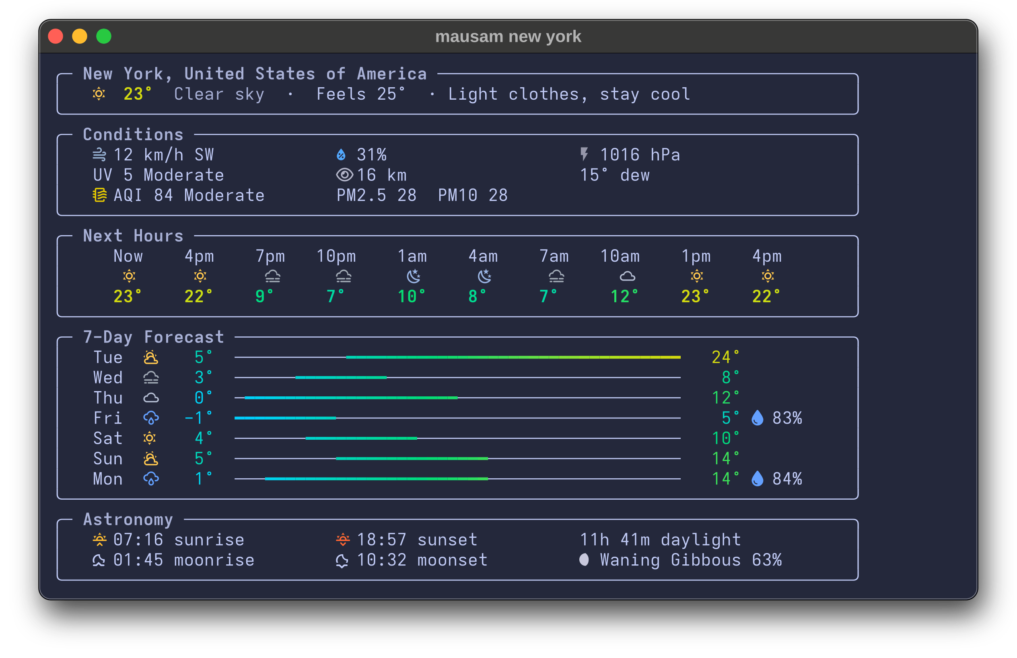This screenshot has width=1017, height=658.
Task: Click the 12° temperature under 10am
Action: point(624,296)
